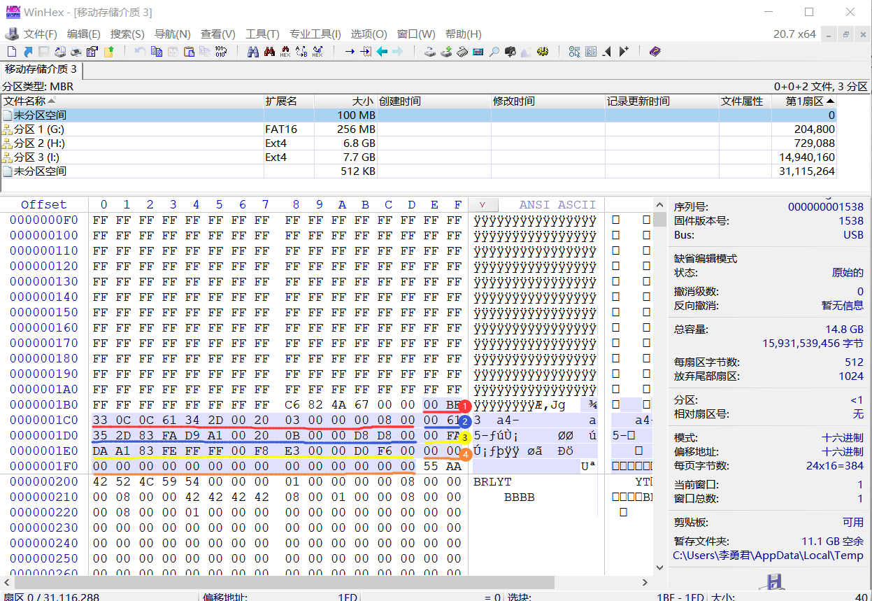872x601 pixels.
Task: Open the 帮助(H) menu
Action: coord(463,34)
